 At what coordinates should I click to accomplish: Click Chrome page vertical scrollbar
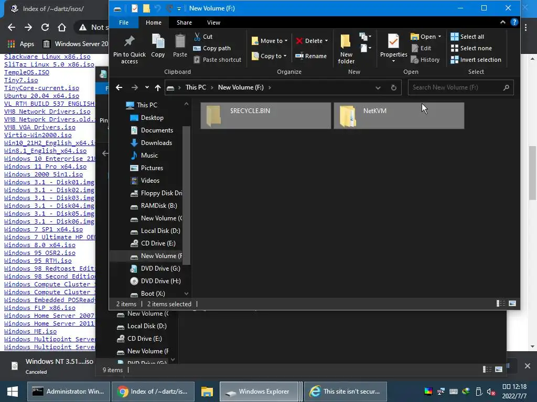pos(532,173)
